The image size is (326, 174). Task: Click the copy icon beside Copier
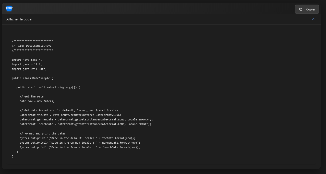[x=301, y=9]
